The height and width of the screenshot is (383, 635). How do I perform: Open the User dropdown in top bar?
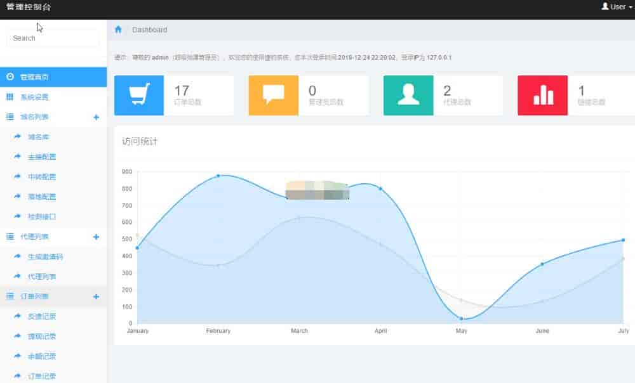click(x=617, y=7)
